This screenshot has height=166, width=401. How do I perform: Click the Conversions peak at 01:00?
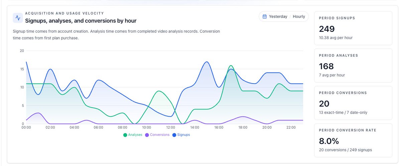[38, 113]
